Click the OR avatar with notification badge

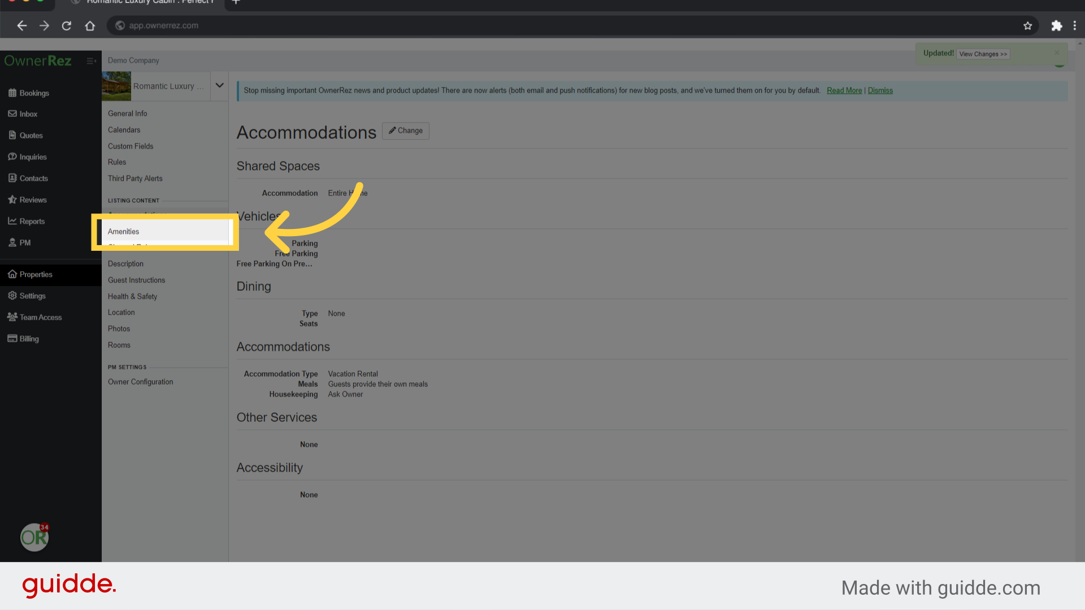pyautogui.click(x=34, y=537)
